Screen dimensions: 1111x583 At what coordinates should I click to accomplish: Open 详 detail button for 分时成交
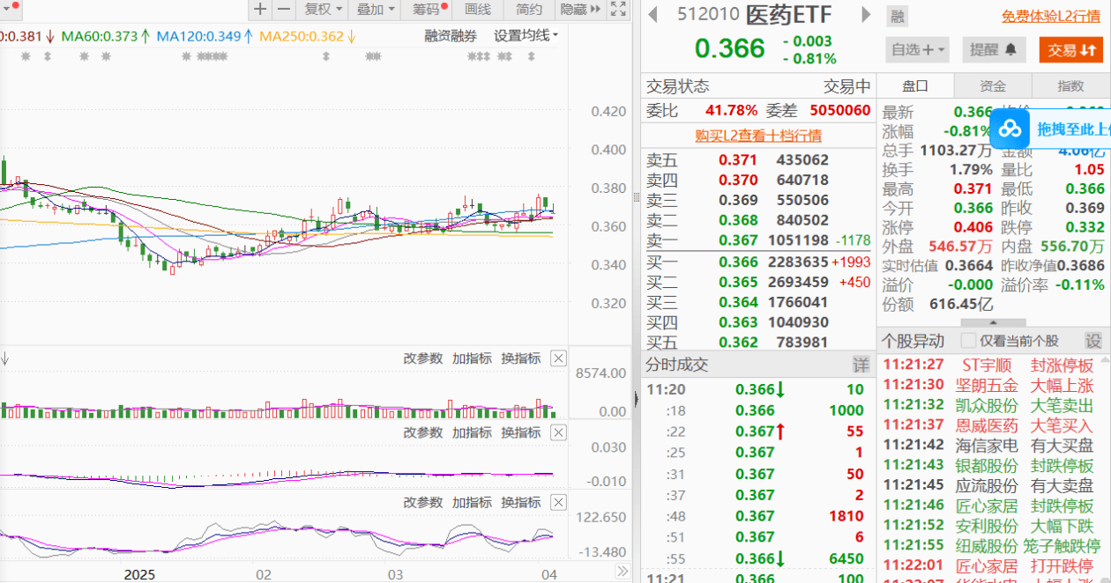[861, 365]
